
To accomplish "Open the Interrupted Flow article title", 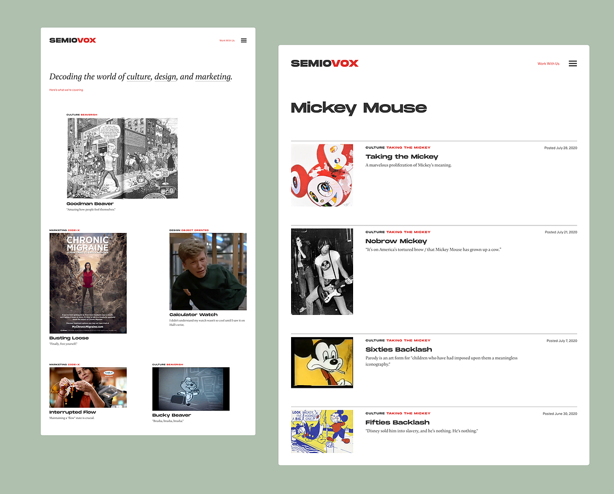I will 72,412.
